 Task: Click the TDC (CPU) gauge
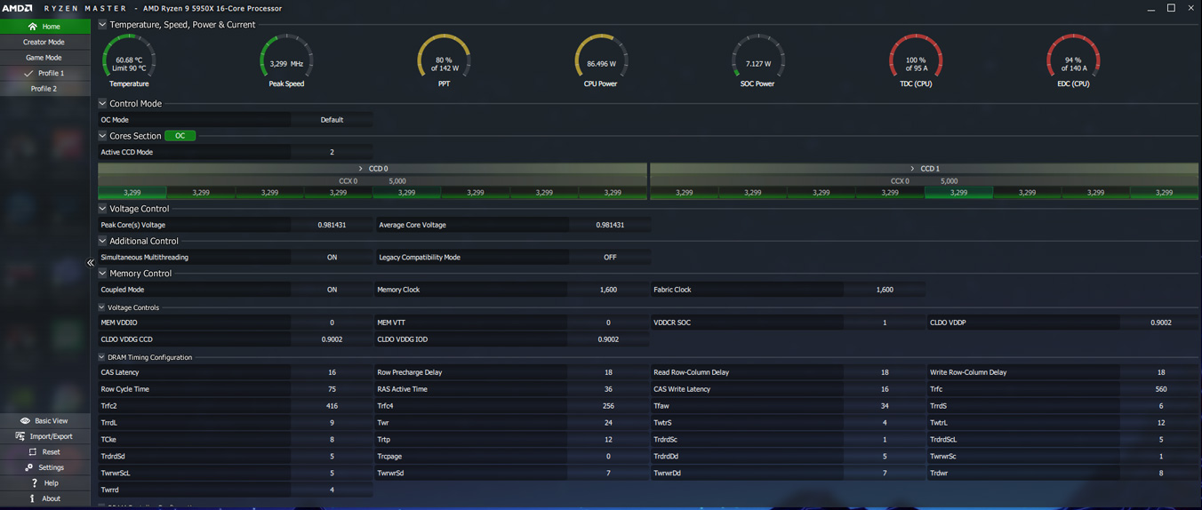click(916, 60)
